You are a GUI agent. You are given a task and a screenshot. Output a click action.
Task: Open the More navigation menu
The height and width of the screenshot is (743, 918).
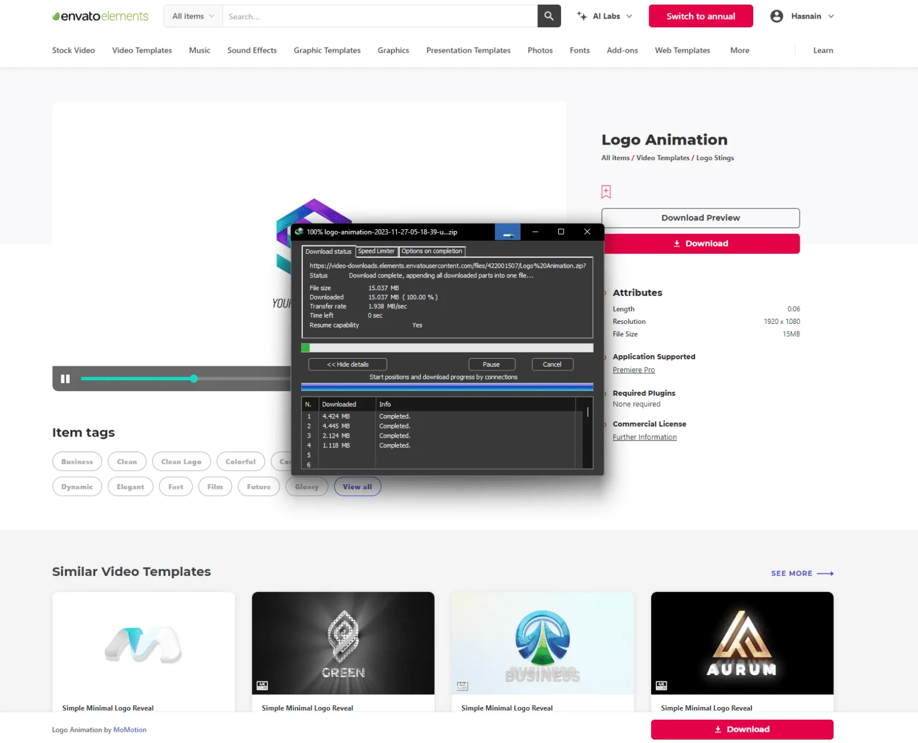[x=739, y=51]
